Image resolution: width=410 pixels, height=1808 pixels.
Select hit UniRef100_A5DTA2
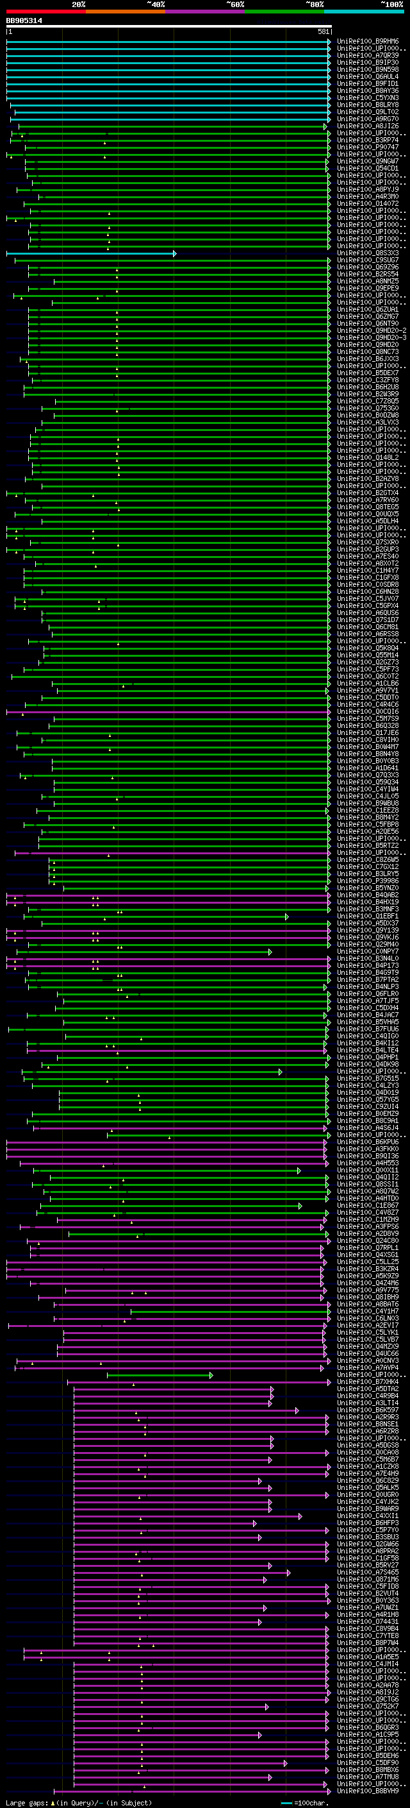tap(368, 1389)
